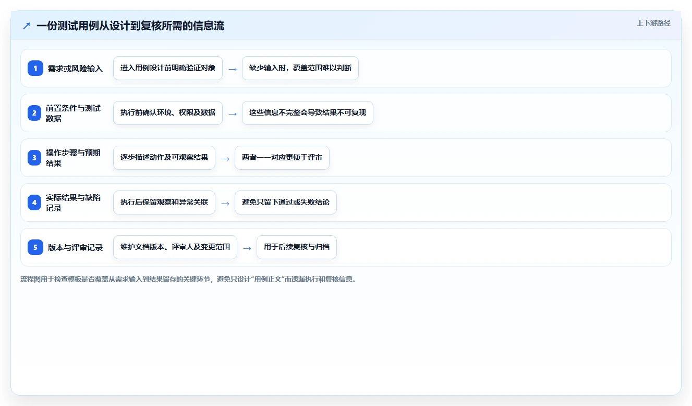Click step number badge 4
The image size is (692, 406).
pyautogui.click(x=35, y=202)
